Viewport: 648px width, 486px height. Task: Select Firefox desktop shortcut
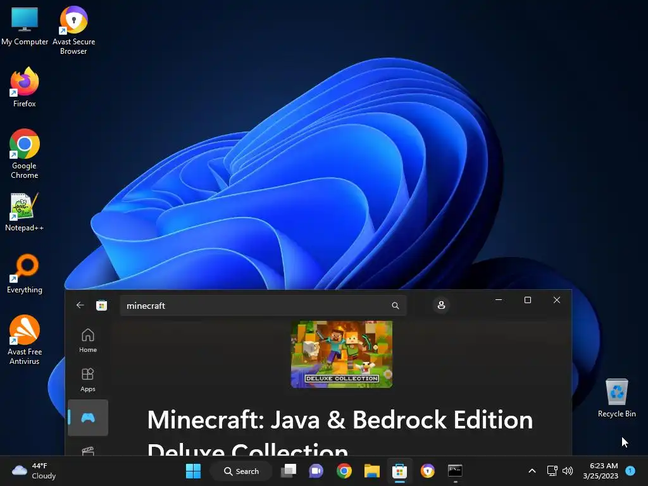coord(25,87)
